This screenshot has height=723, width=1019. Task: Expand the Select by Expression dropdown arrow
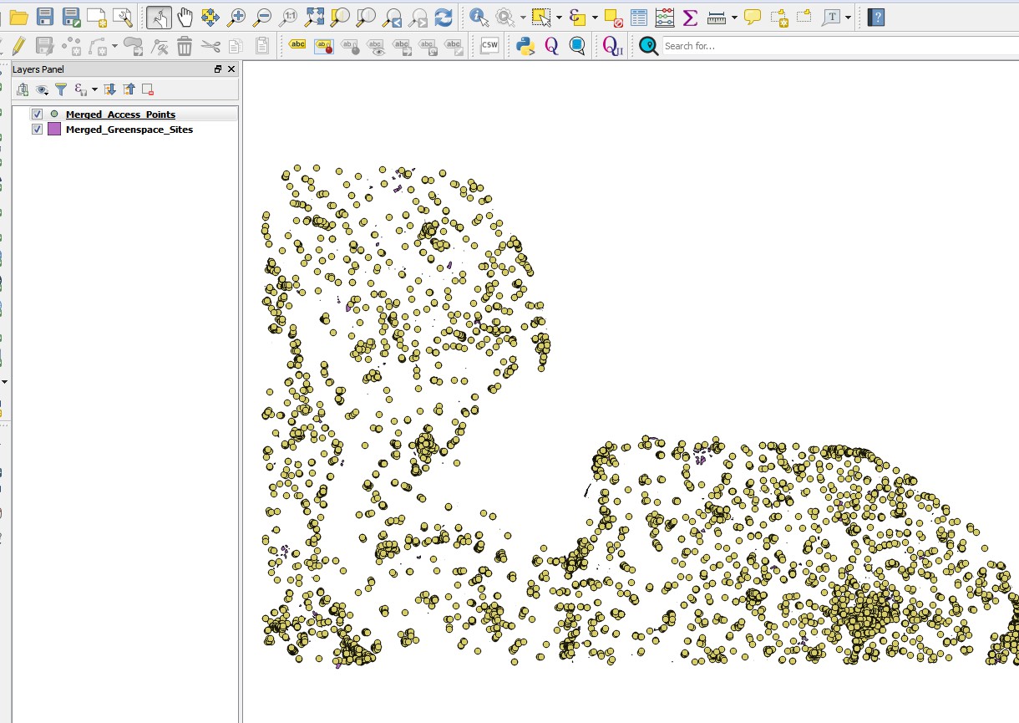[x=595, y=17]
